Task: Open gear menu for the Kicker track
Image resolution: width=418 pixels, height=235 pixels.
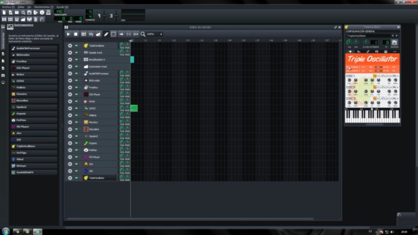Action: [70, 101]
